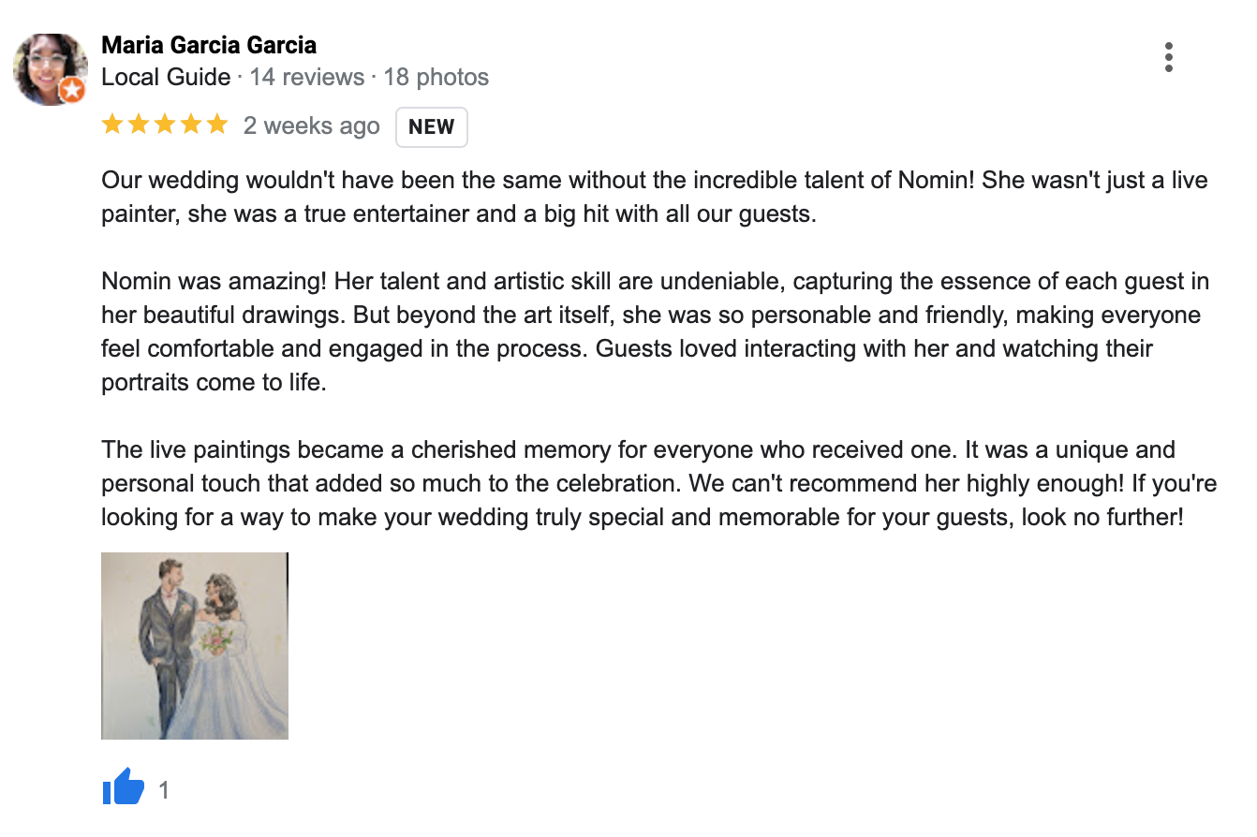Click the orange Local Guide badge on avatar
Screen dimensions: 1257x837
[72, 91]
